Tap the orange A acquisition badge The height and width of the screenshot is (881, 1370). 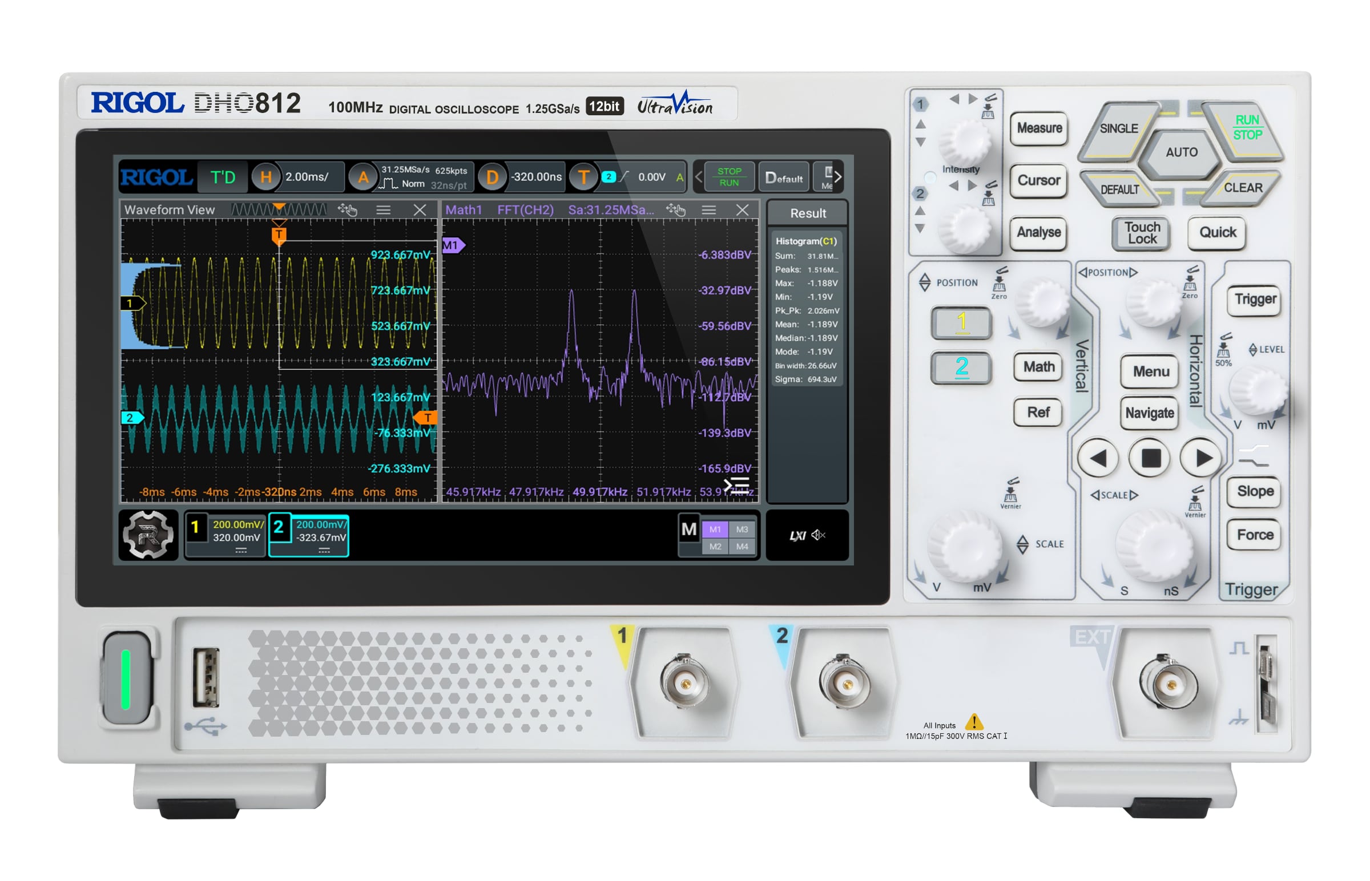(363, 177)
